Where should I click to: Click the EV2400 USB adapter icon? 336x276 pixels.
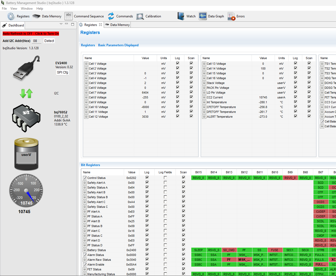26,68
